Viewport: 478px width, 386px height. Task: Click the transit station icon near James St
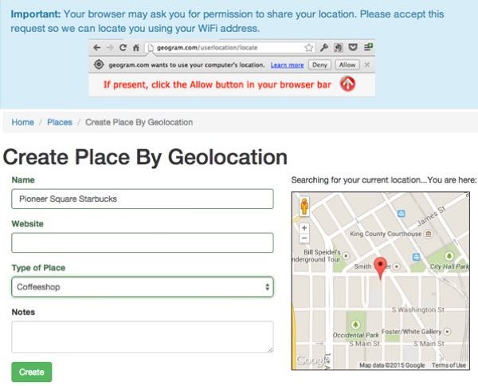click(x=402, y=213)
